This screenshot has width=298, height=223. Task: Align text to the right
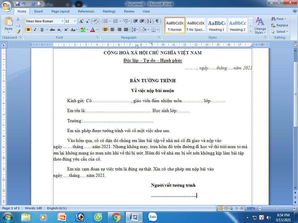click(x=119, y=30)
